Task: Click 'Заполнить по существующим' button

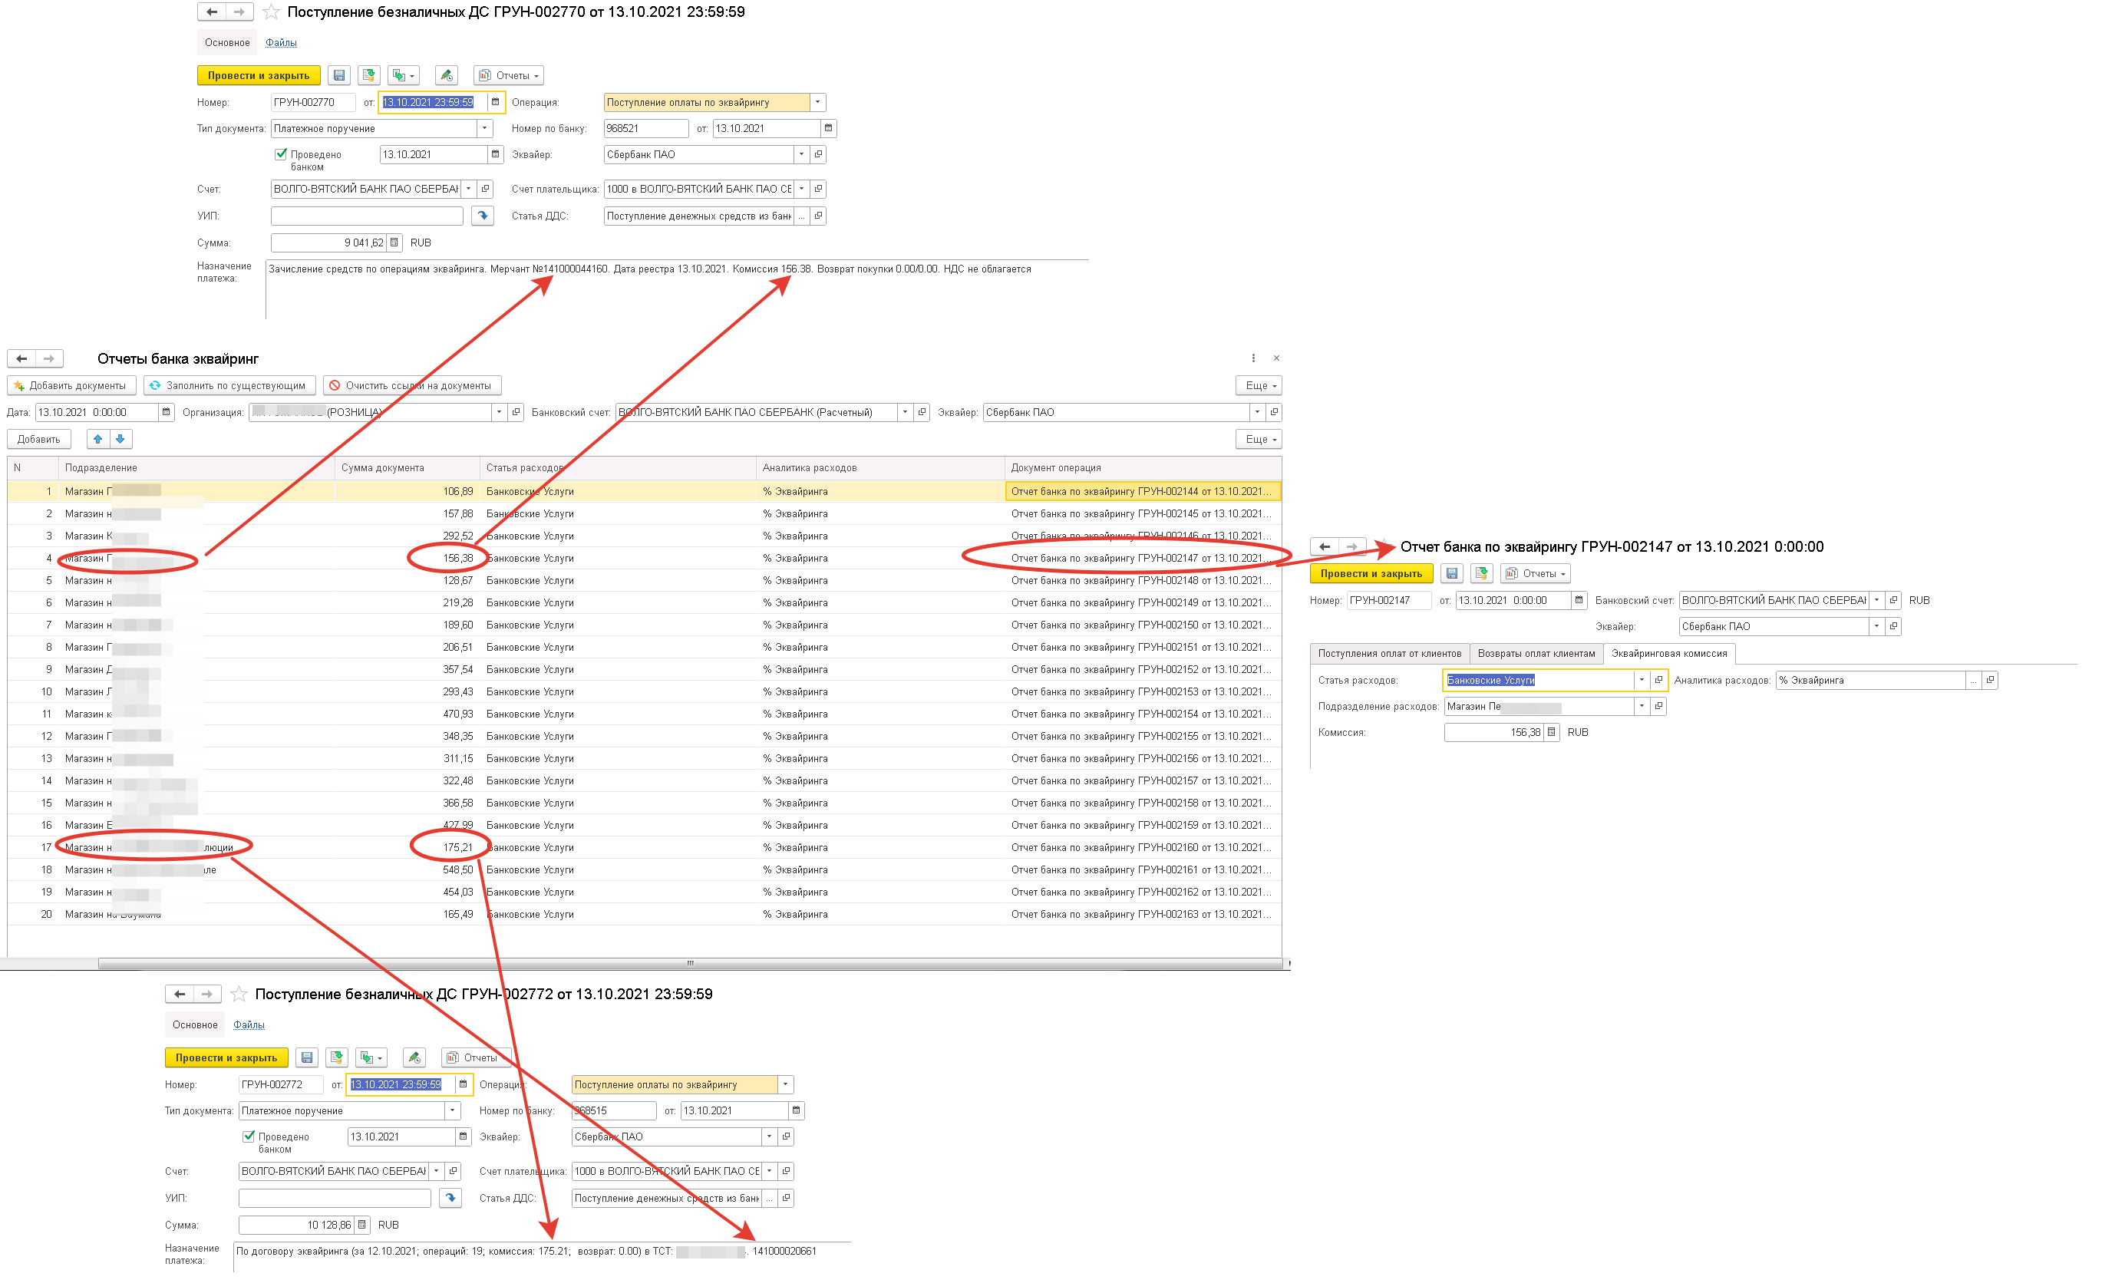Action: [x=229, y=385]
